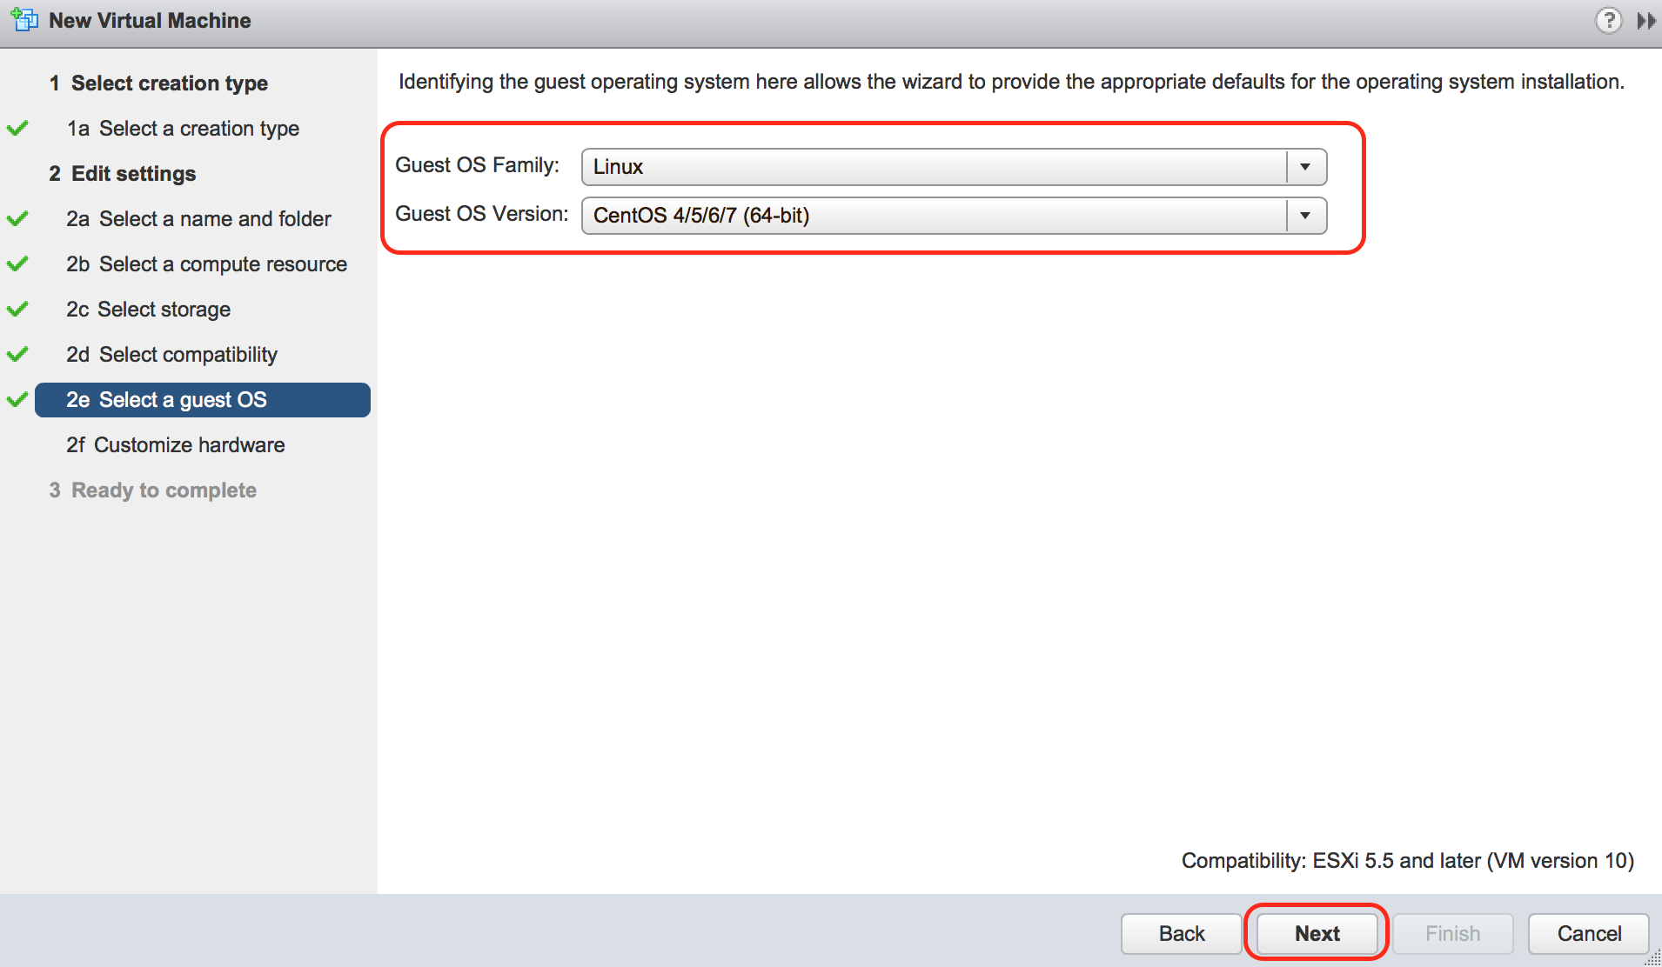Go to step 2f Customize hardware

(175, 445)
